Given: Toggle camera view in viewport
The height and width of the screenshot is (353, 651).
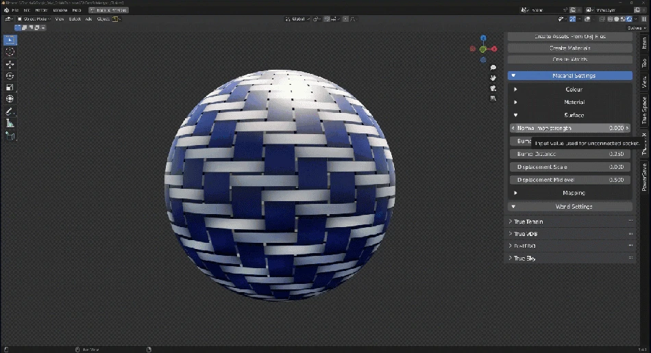Looking at the screenshot, I should pos(493,88).
